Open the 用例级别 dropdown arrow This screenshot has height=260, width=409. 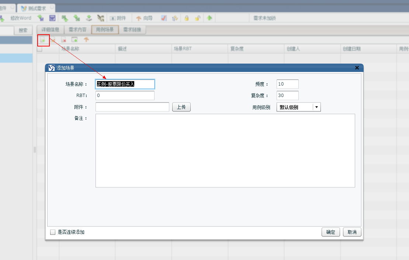click(x=316, y=107)
